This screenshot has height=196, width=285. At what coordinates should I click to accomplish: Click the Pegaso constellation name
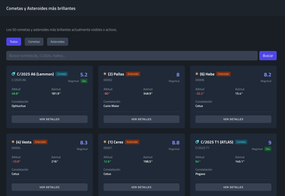click(200, 174)
